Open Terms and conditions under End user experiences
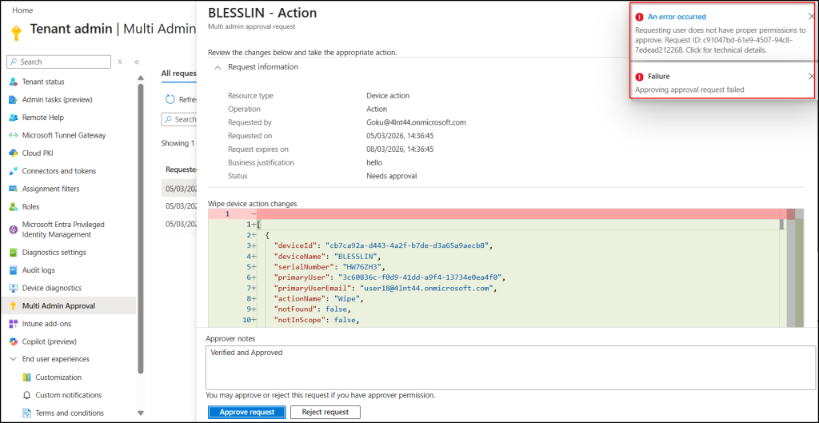 click(71, 413)
